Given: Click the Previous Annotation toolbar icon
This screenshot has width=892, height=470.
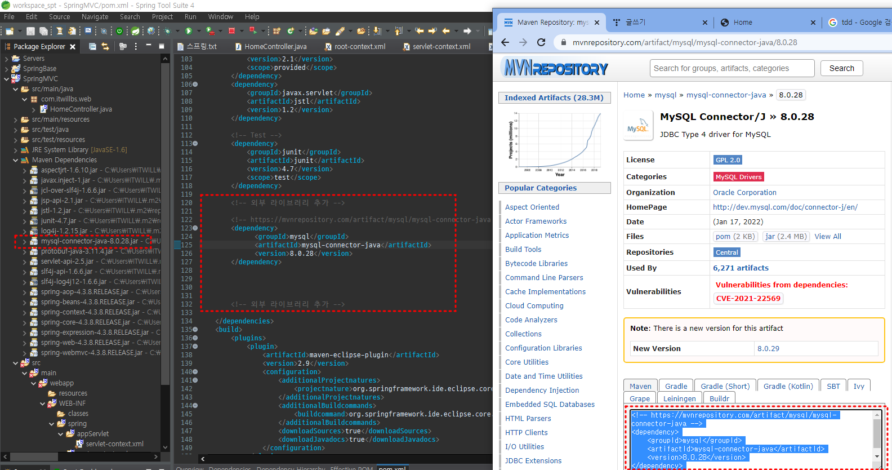Looking at the screenshot, I should 399,31.
